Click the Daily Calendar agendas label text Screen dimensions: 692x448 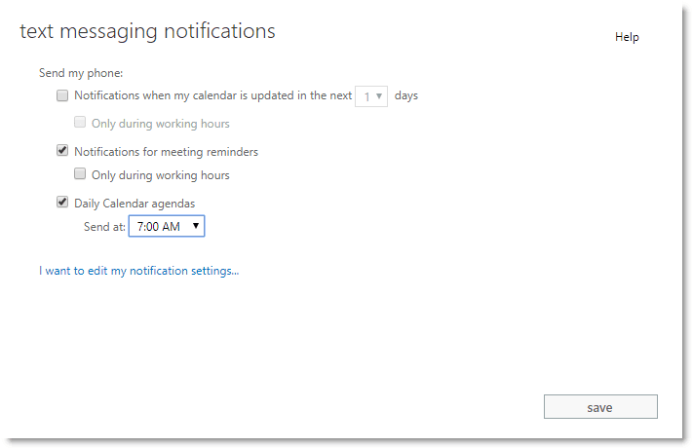coord(135,204)
